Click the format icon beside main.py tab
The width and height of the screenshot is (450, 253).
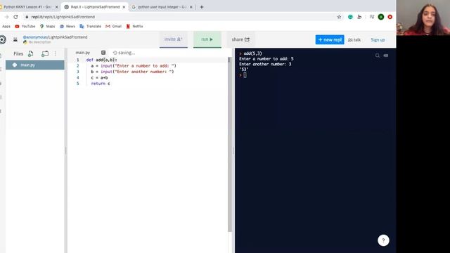[103, 53]
